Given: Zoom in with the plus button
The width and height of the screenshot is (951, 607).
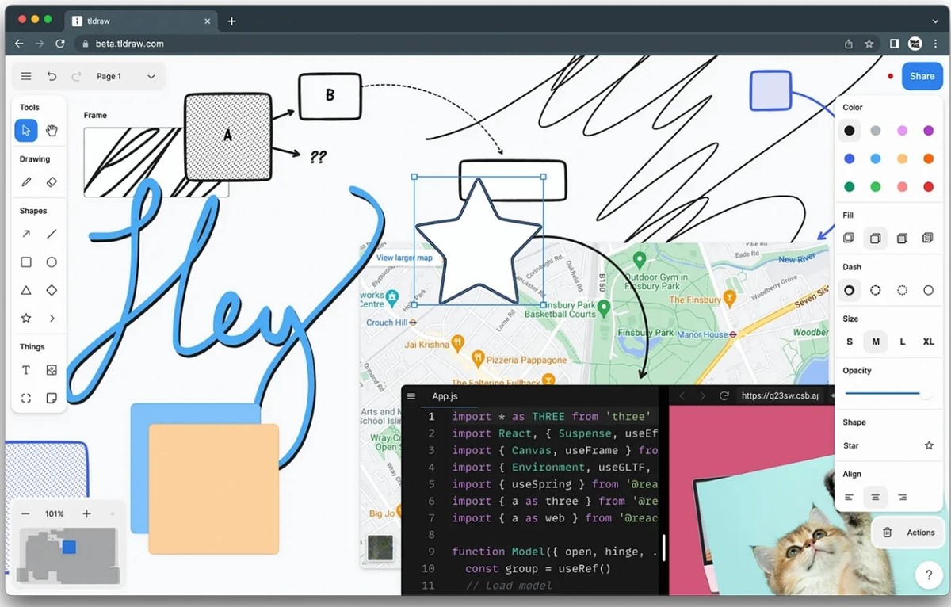Looking at the screenshot, I should tap(86, 513).
